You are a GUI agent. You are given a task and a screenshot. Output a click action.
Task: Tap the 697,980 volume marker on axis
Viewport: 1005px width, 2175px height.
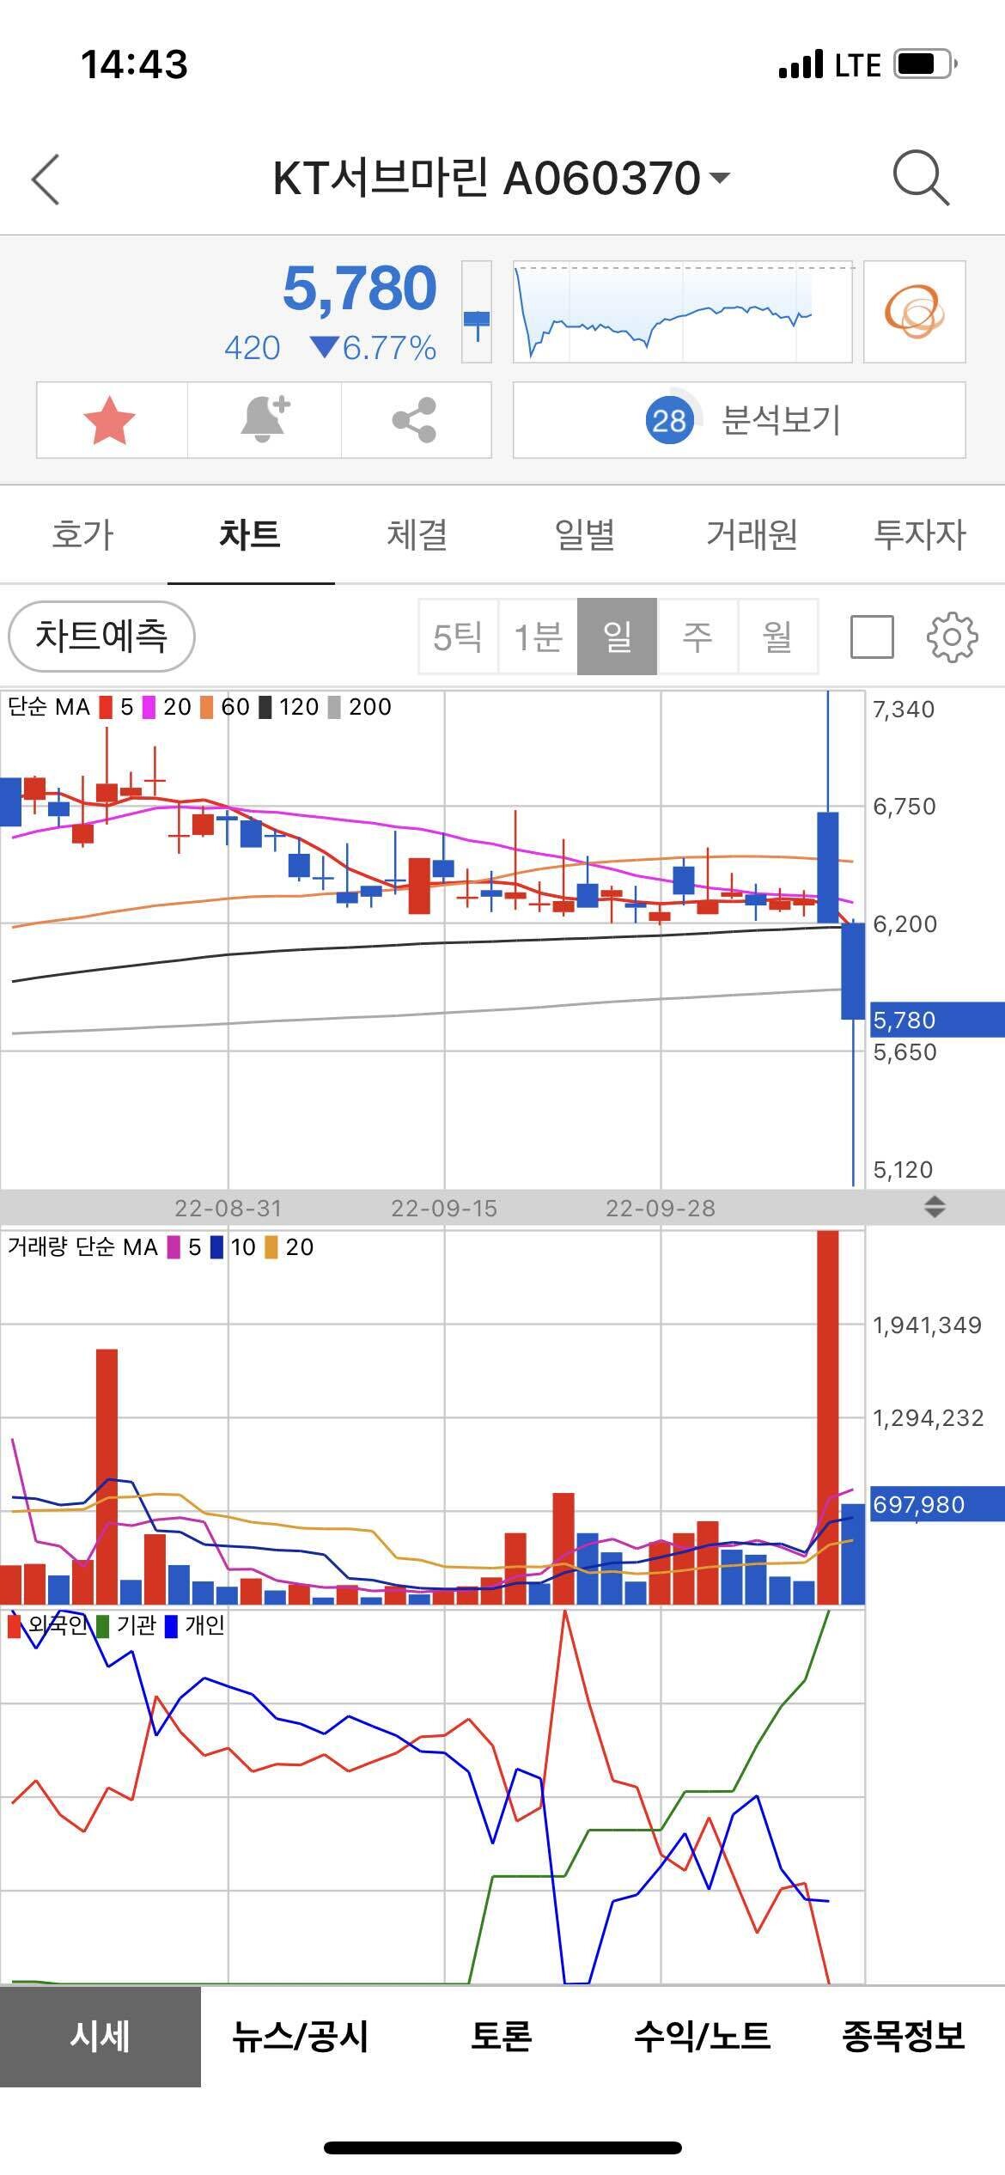[937, 1504]
